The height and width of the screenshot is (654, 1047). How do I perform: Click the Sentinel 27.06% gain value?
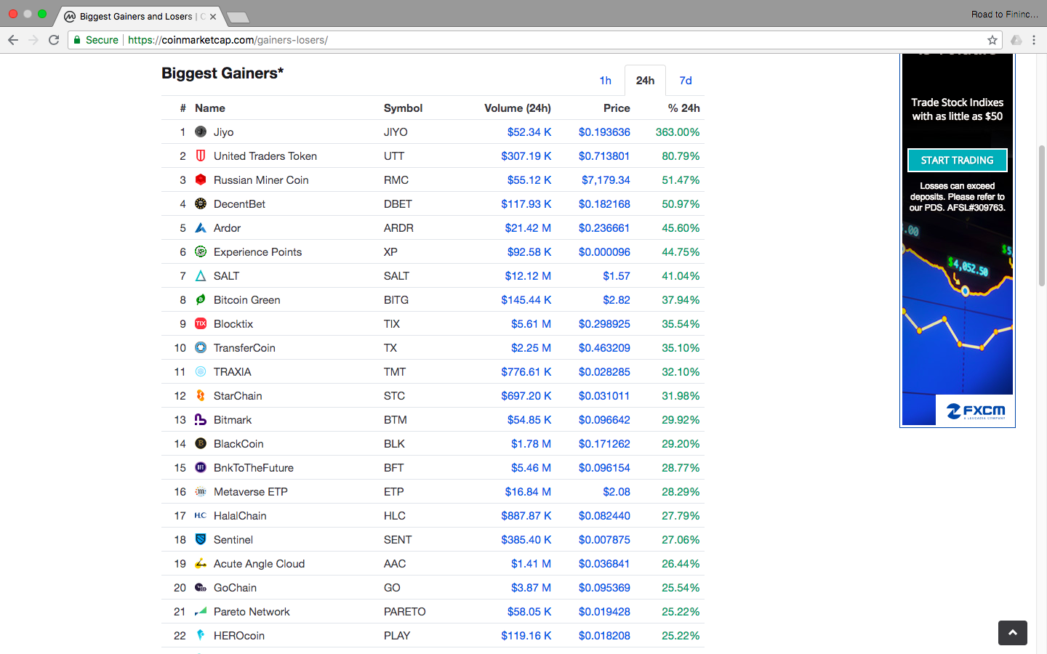pos(681,540)
